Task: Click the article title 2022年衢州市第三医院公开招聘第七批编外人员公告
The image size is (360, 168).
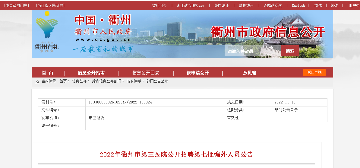Action: [177, 154]
